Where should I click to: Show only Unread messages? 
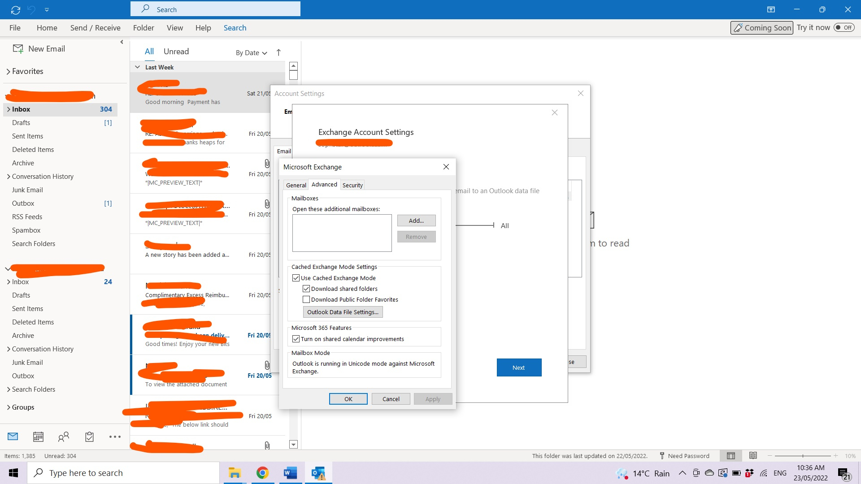(176, 52)
